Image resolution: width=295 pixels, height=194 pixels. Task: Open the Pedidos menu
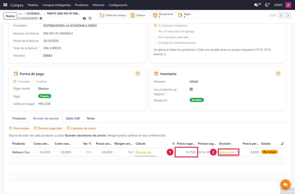(33, 5)
